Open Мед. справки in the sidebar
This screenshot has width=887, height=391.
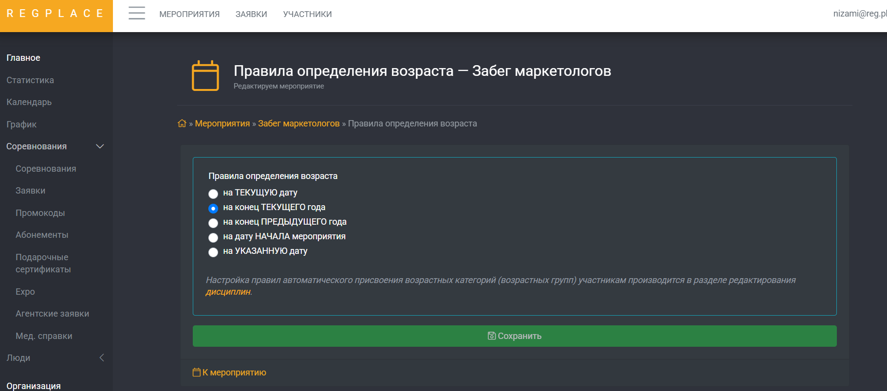[44, 336]
